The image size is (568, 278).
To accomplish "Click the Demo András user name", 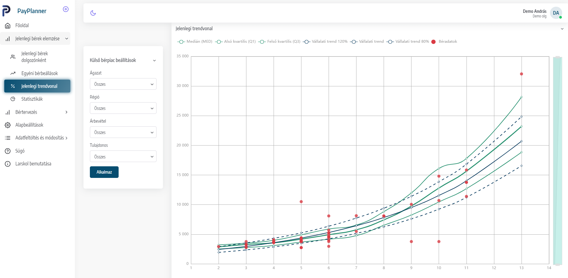I will tap(534, 11).
